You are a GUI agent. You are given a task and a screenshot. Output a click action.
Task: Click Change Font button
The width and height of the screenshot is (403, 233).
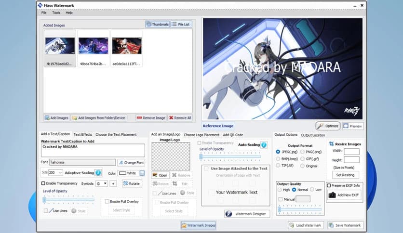[131, 162]
